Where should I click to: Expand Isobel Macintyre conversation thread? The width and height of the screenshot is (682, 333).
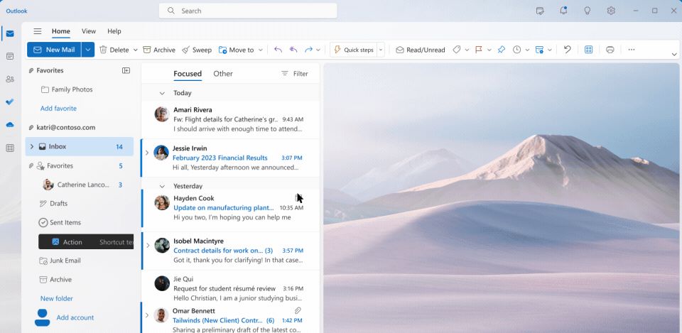(148, 245)
